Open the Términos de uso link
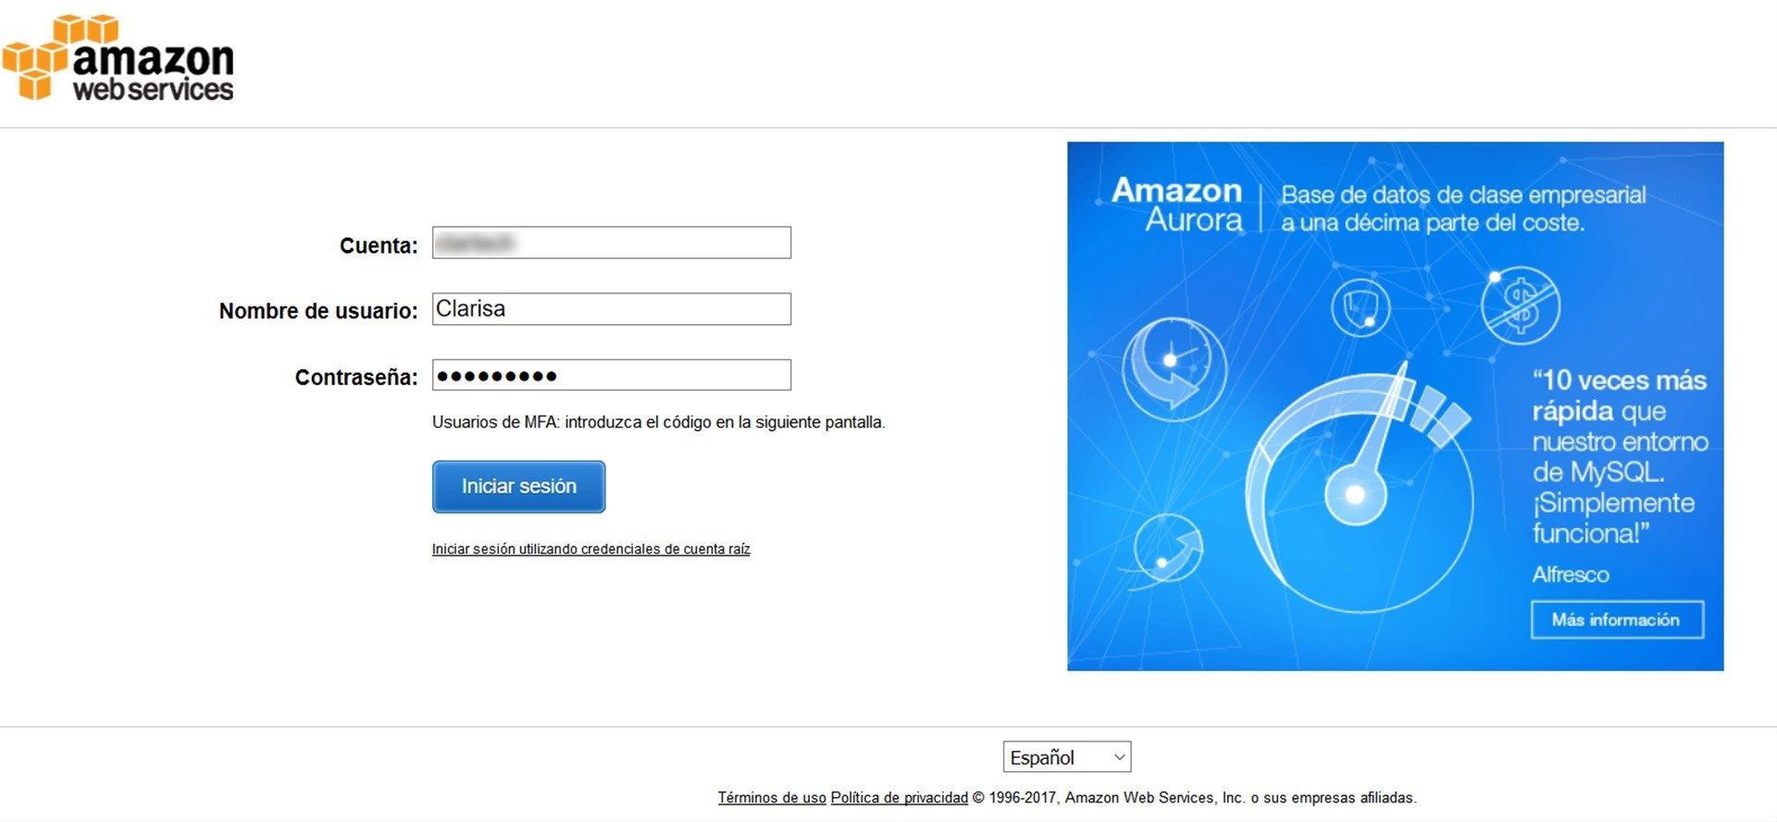Screen dimensions: 1777x822 (772, 798)
